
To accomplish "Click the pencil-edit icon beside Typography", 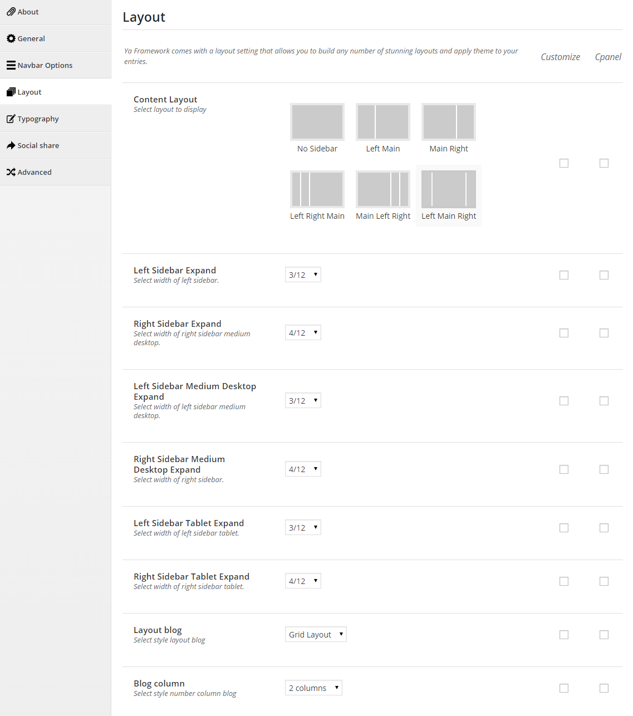I will 11,119.
